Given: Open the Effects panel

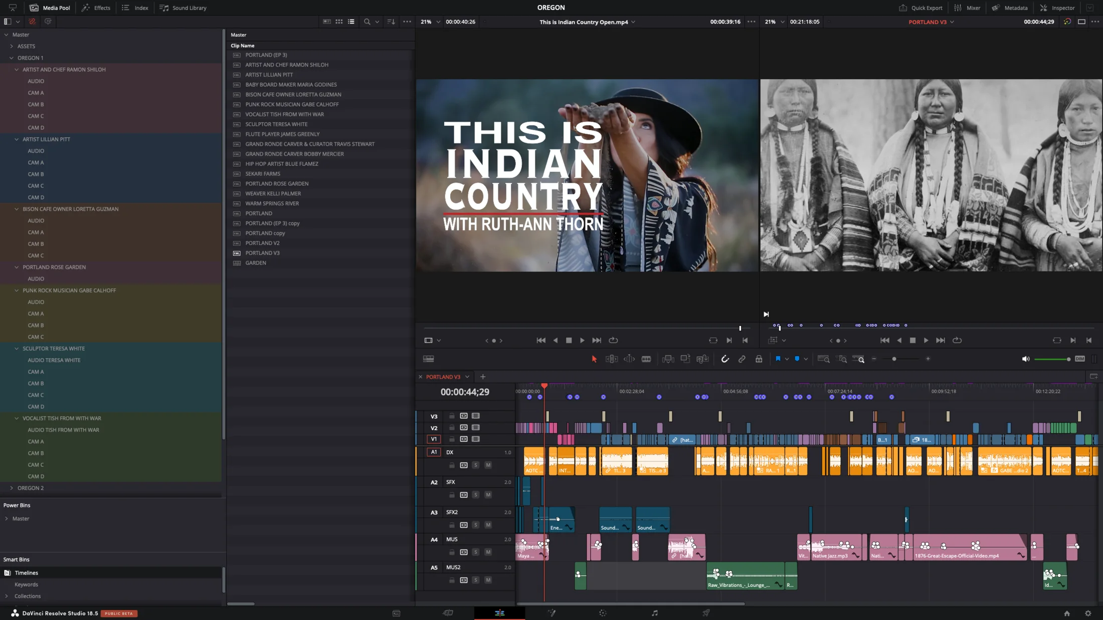Looking at the screenshot, I should [96, 8].
